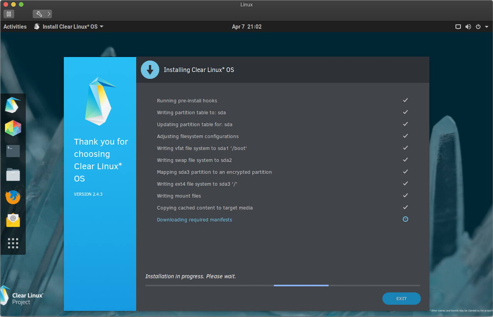Open the Clear Linux installer dock icon
The height and width of the screenshot is (317, 493).
tap(13, 105)
